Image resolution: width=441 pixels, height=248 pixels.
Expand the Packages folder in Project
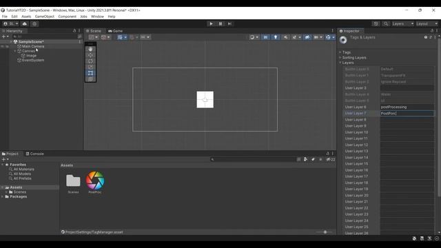[3, 196]
